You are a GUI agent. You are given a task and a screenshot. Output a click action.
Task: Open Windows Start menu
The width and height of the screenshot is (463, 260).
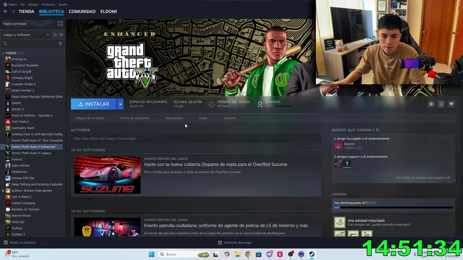152,254
